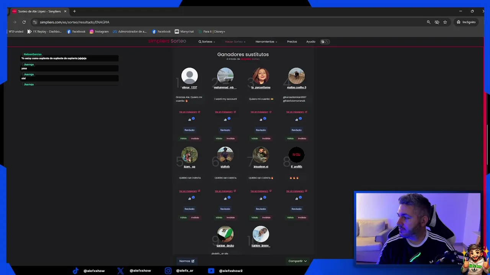Toggle the dark mode switch in navbar

pos(324,42)
